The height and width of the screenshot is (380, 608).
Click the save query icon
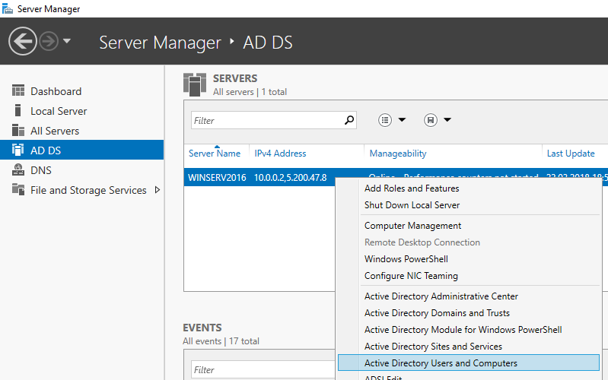[431, 120]
